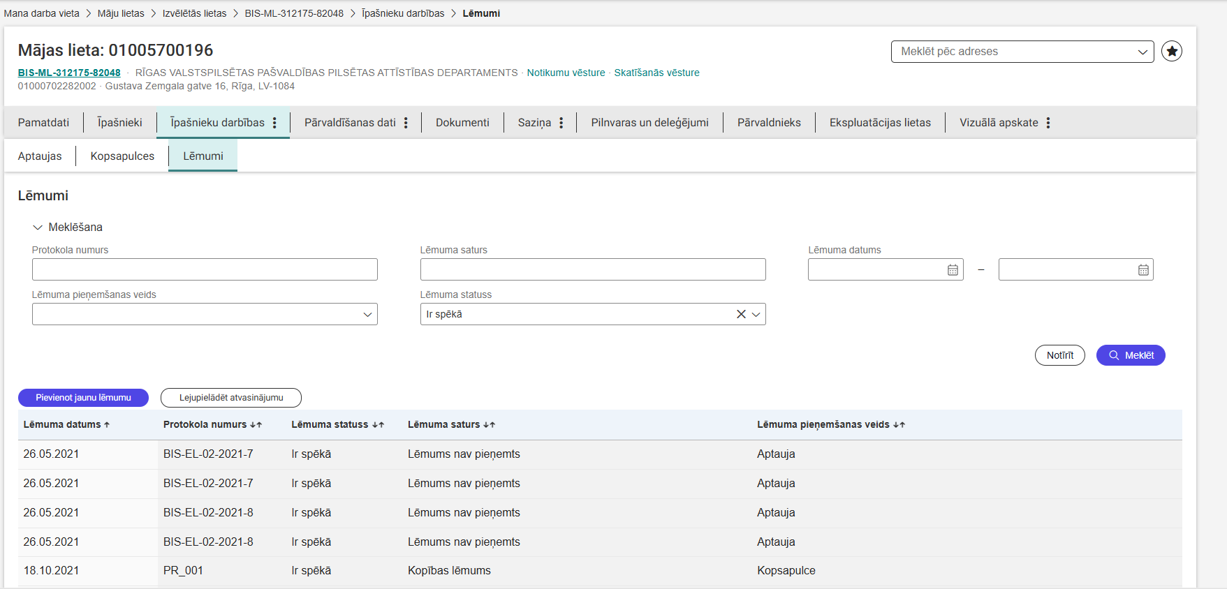Click the star favorite icon

pos(1172,52)
